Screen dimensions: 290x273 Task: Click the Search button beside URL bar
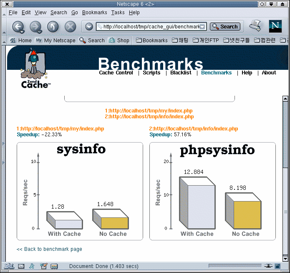pos(225,27)
